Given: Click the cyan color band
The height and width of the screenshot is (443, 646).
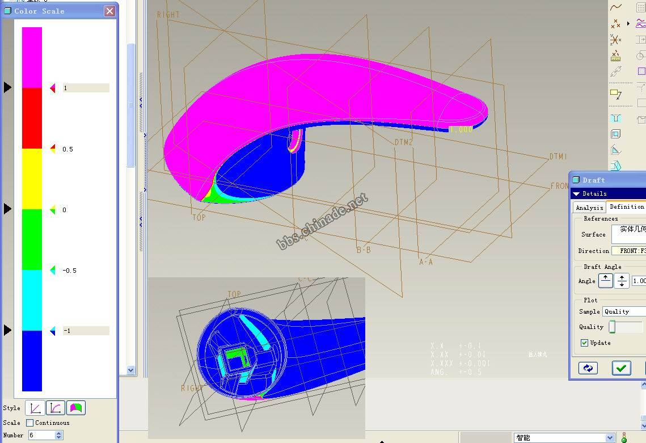Looking at the screenshot, I should coord(32,300).
